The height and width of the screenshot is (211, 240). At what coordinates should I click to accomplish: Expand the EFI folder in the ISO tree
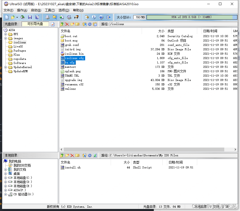6,34
